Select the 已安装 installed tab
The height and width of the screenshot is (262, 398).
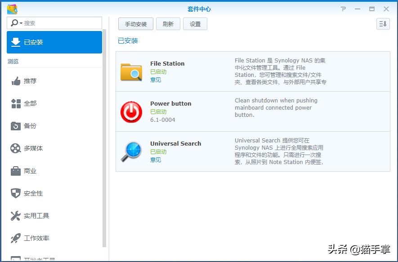tap(54, 42)
